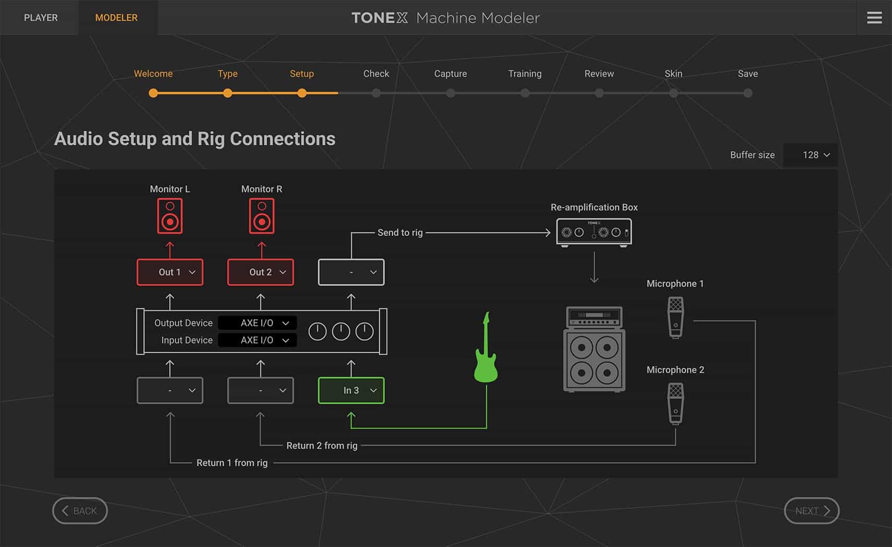The width and height of the screenshot is (892, 547).
Task: Adjust the first level knob on interface
Action: pyautogui.click(x=318, y=331)
